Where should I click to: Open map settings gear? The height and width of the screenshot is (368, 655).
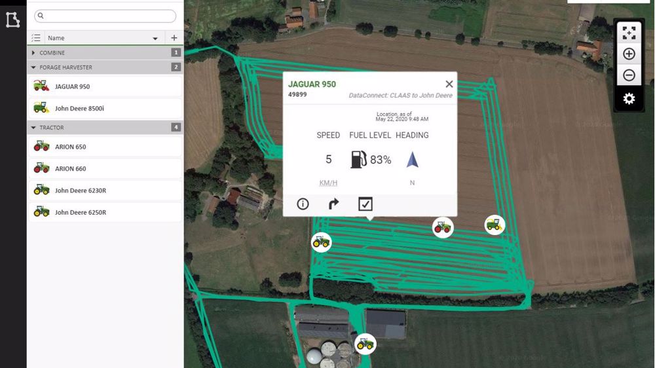629,99
